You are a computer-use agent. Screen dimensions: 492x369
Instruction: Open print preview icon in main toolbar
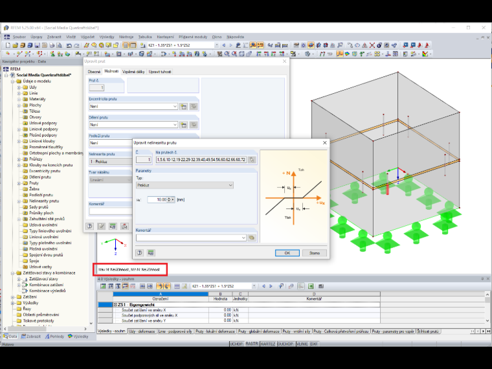click(59, 45)
